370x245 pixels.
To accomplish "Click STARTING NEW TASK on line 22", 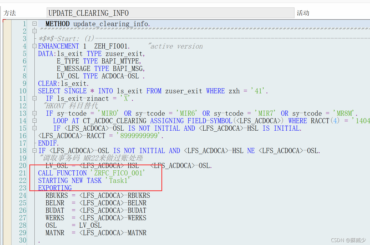I will click(70, 180).
